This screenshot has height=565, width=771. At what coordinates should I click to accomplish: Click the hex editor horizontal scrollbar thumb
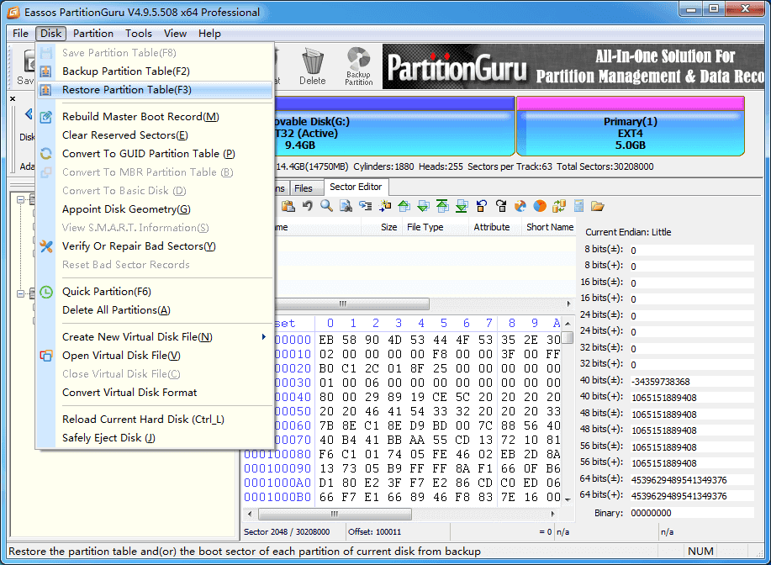pos(335,514)
